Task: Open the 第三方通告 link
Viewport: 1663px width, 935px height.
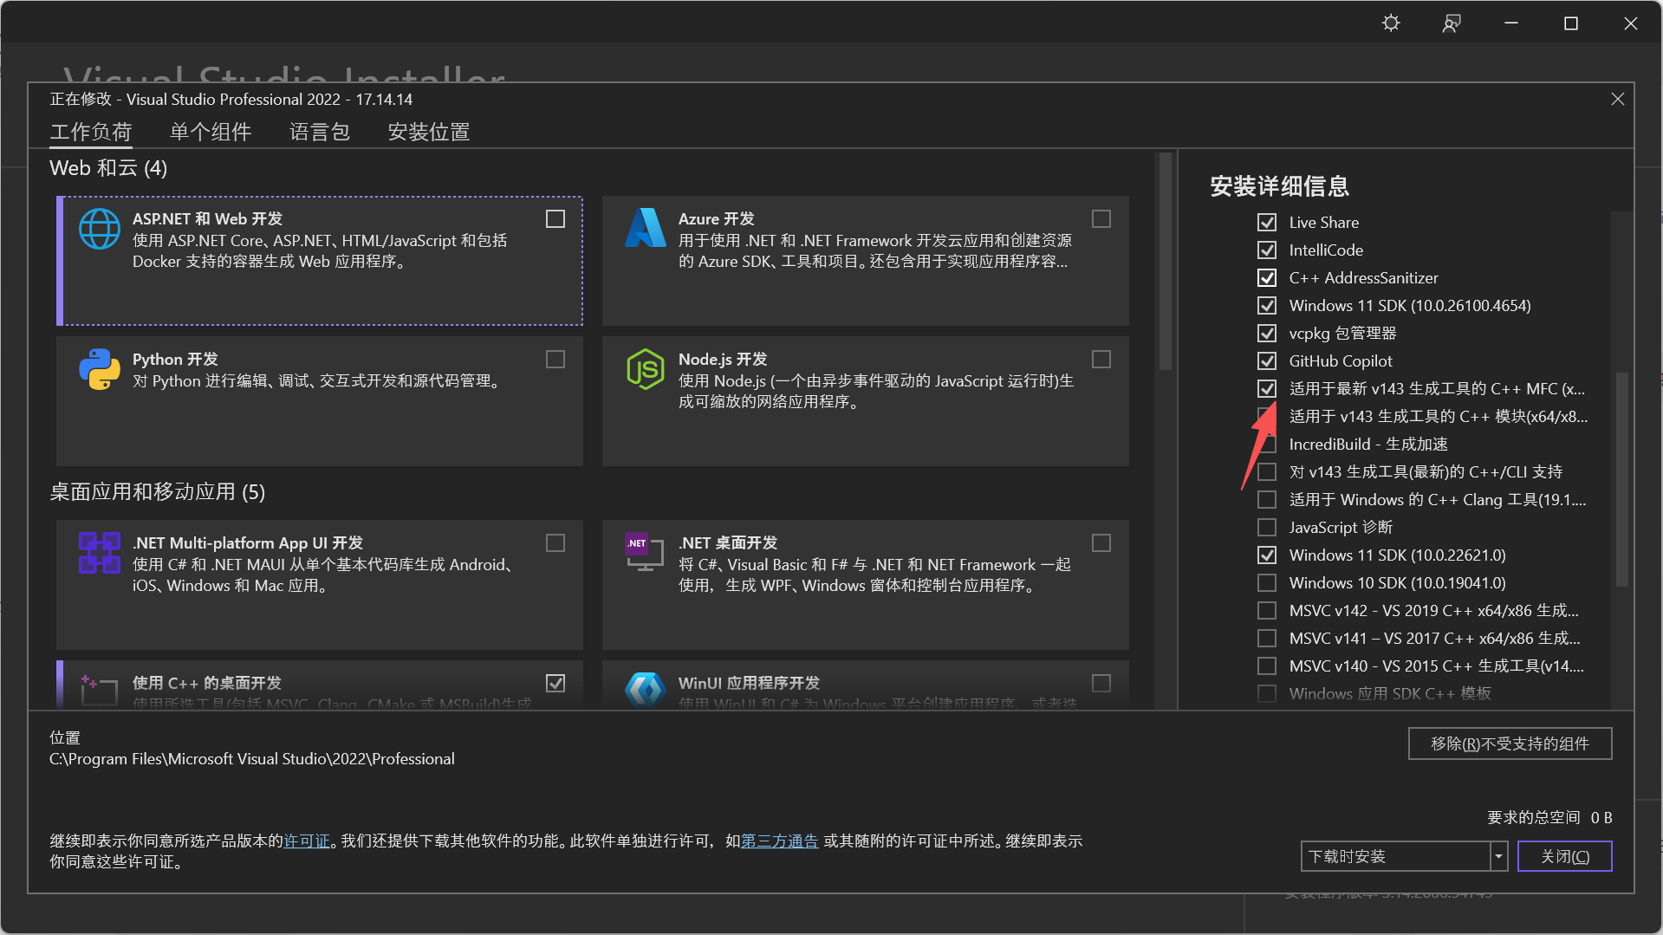Action: click(x=779, y=841)
